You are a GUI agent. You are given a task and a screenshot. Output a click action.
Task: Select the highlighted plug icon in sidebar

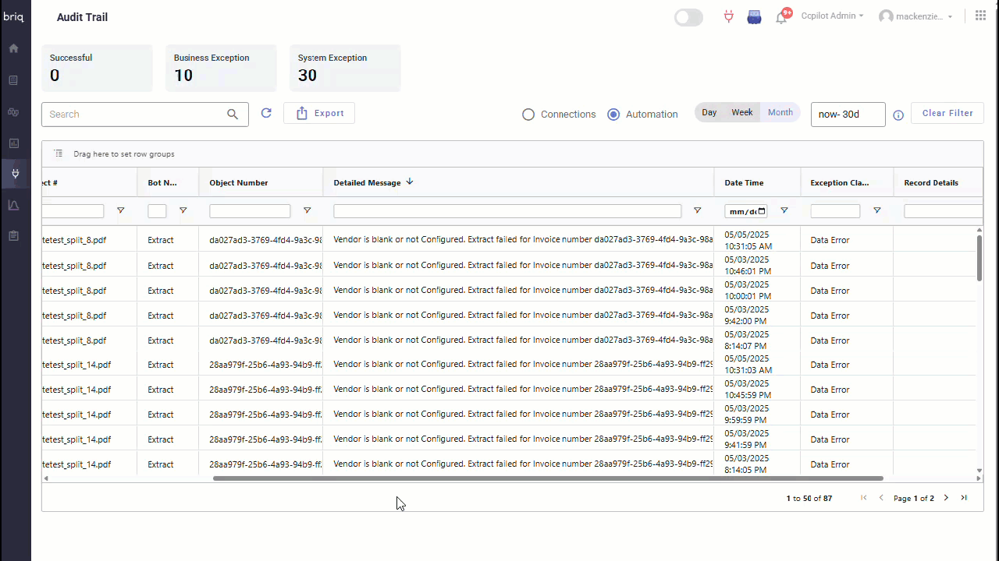click(x=15, y=174)
